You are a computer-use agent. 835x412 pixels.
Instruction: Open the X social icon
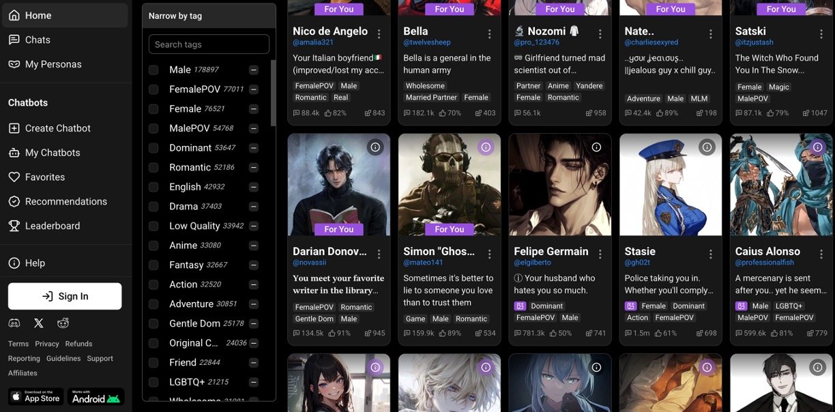click(39, 323)
